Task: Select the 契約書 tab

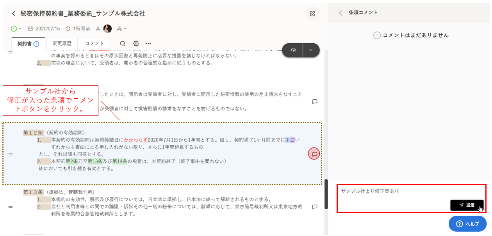Action: coord(28,44)
